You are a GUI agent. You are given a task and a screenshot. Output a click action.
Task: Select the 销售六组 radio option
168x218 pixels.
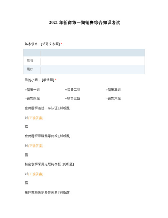(x=113, y=98)
